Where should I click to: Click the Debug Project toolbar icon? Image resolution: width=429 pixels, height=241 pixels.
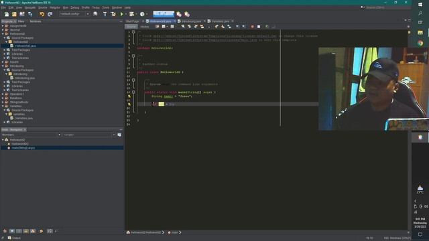(x=132, y=14)
